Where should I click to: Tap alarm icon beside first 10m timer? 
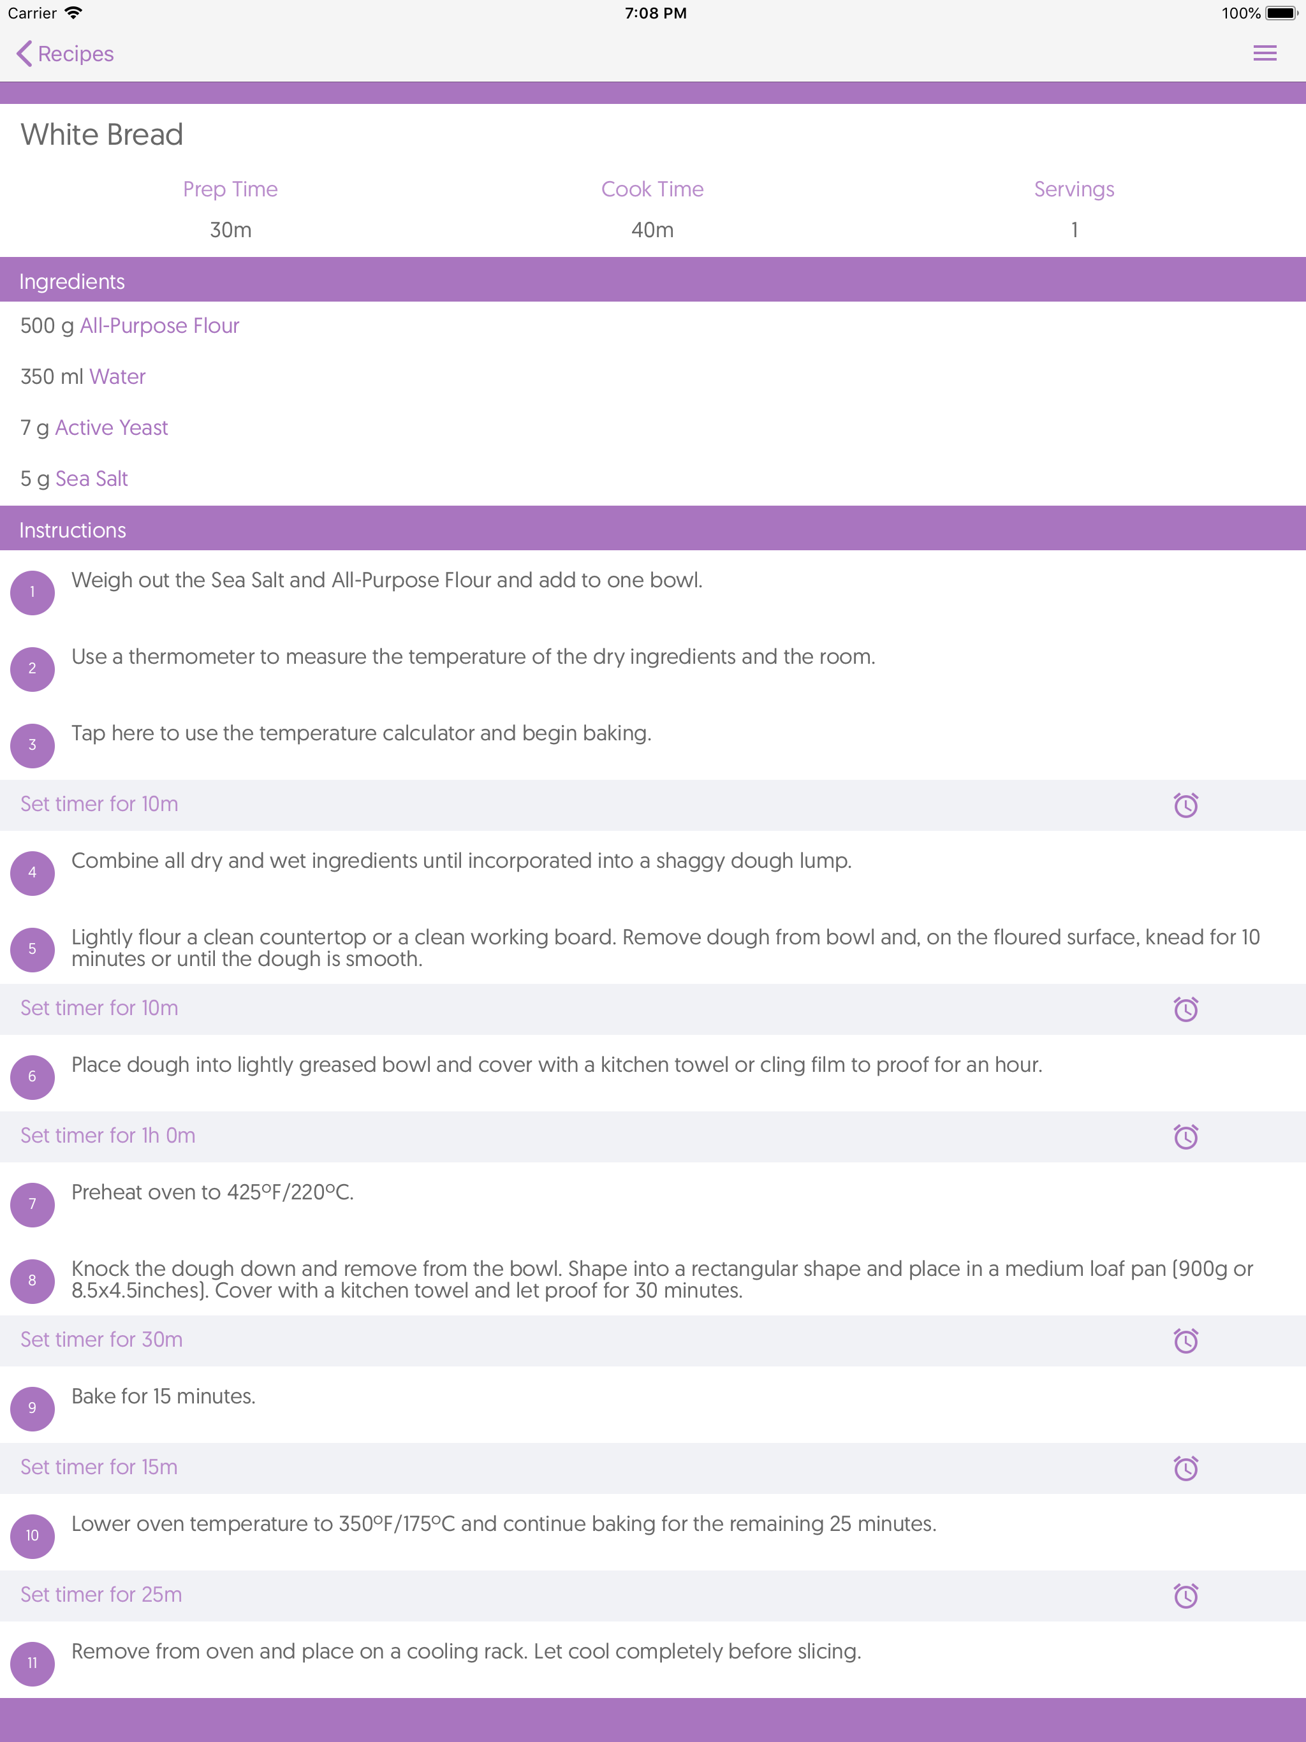tap(1185, 804)
